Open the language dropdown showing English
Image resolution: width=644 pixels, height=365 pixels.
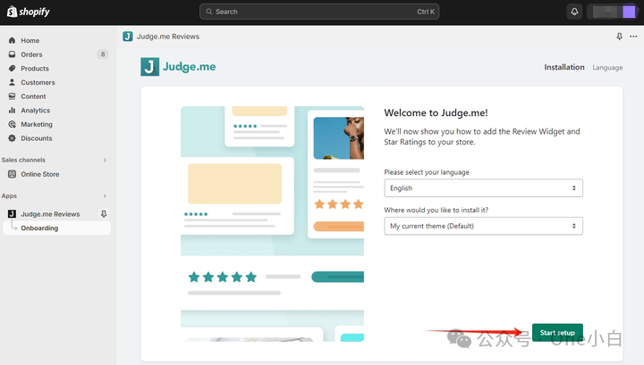[483, 188]
